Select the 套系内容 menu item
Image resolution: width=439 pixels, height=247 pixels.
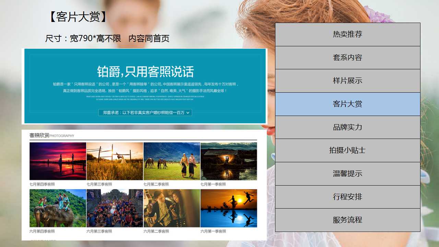tap(347, 58)
